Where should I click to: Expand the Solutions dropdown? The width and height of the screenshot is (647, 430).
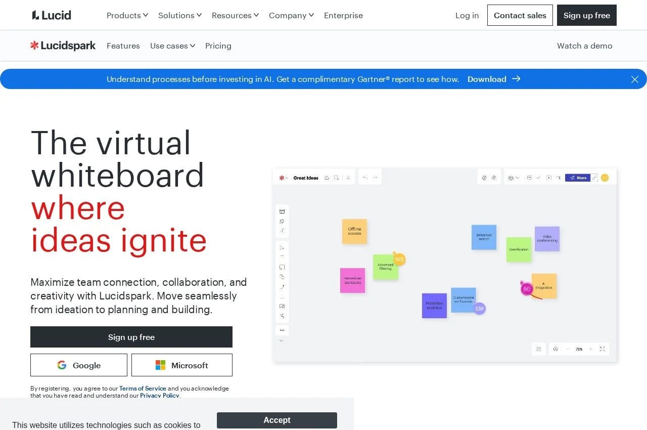180,15
